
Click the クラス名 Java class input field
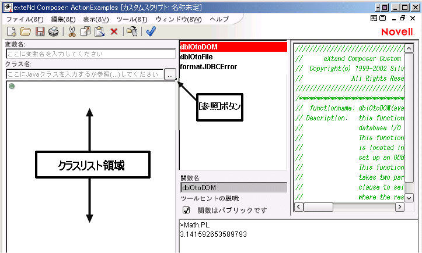pyautogui.click(x=85, y=74)
